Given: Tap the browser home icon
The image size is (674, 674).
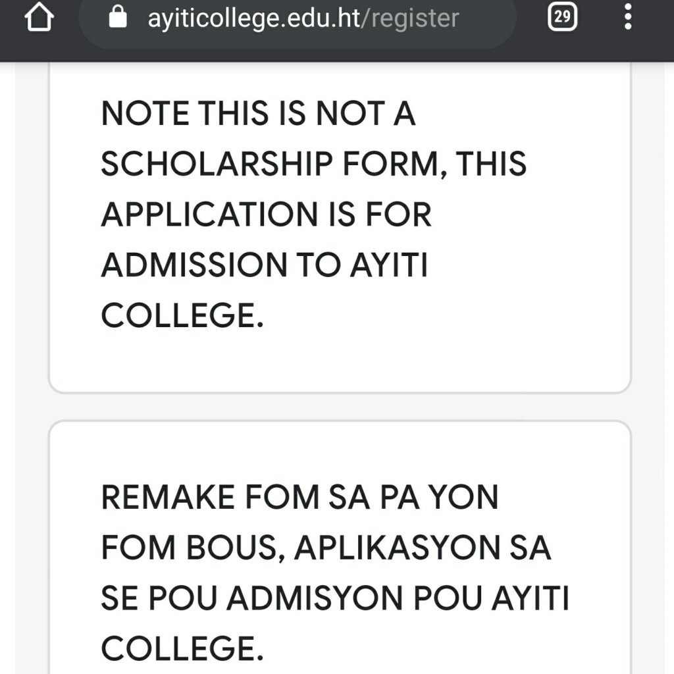Looking at the screenshot, I should (37, 18).
